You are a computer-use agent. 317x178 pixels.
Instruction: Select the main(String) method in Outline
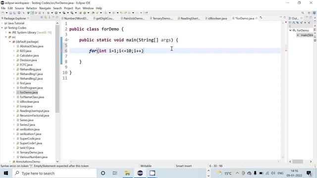coord(305,35)
